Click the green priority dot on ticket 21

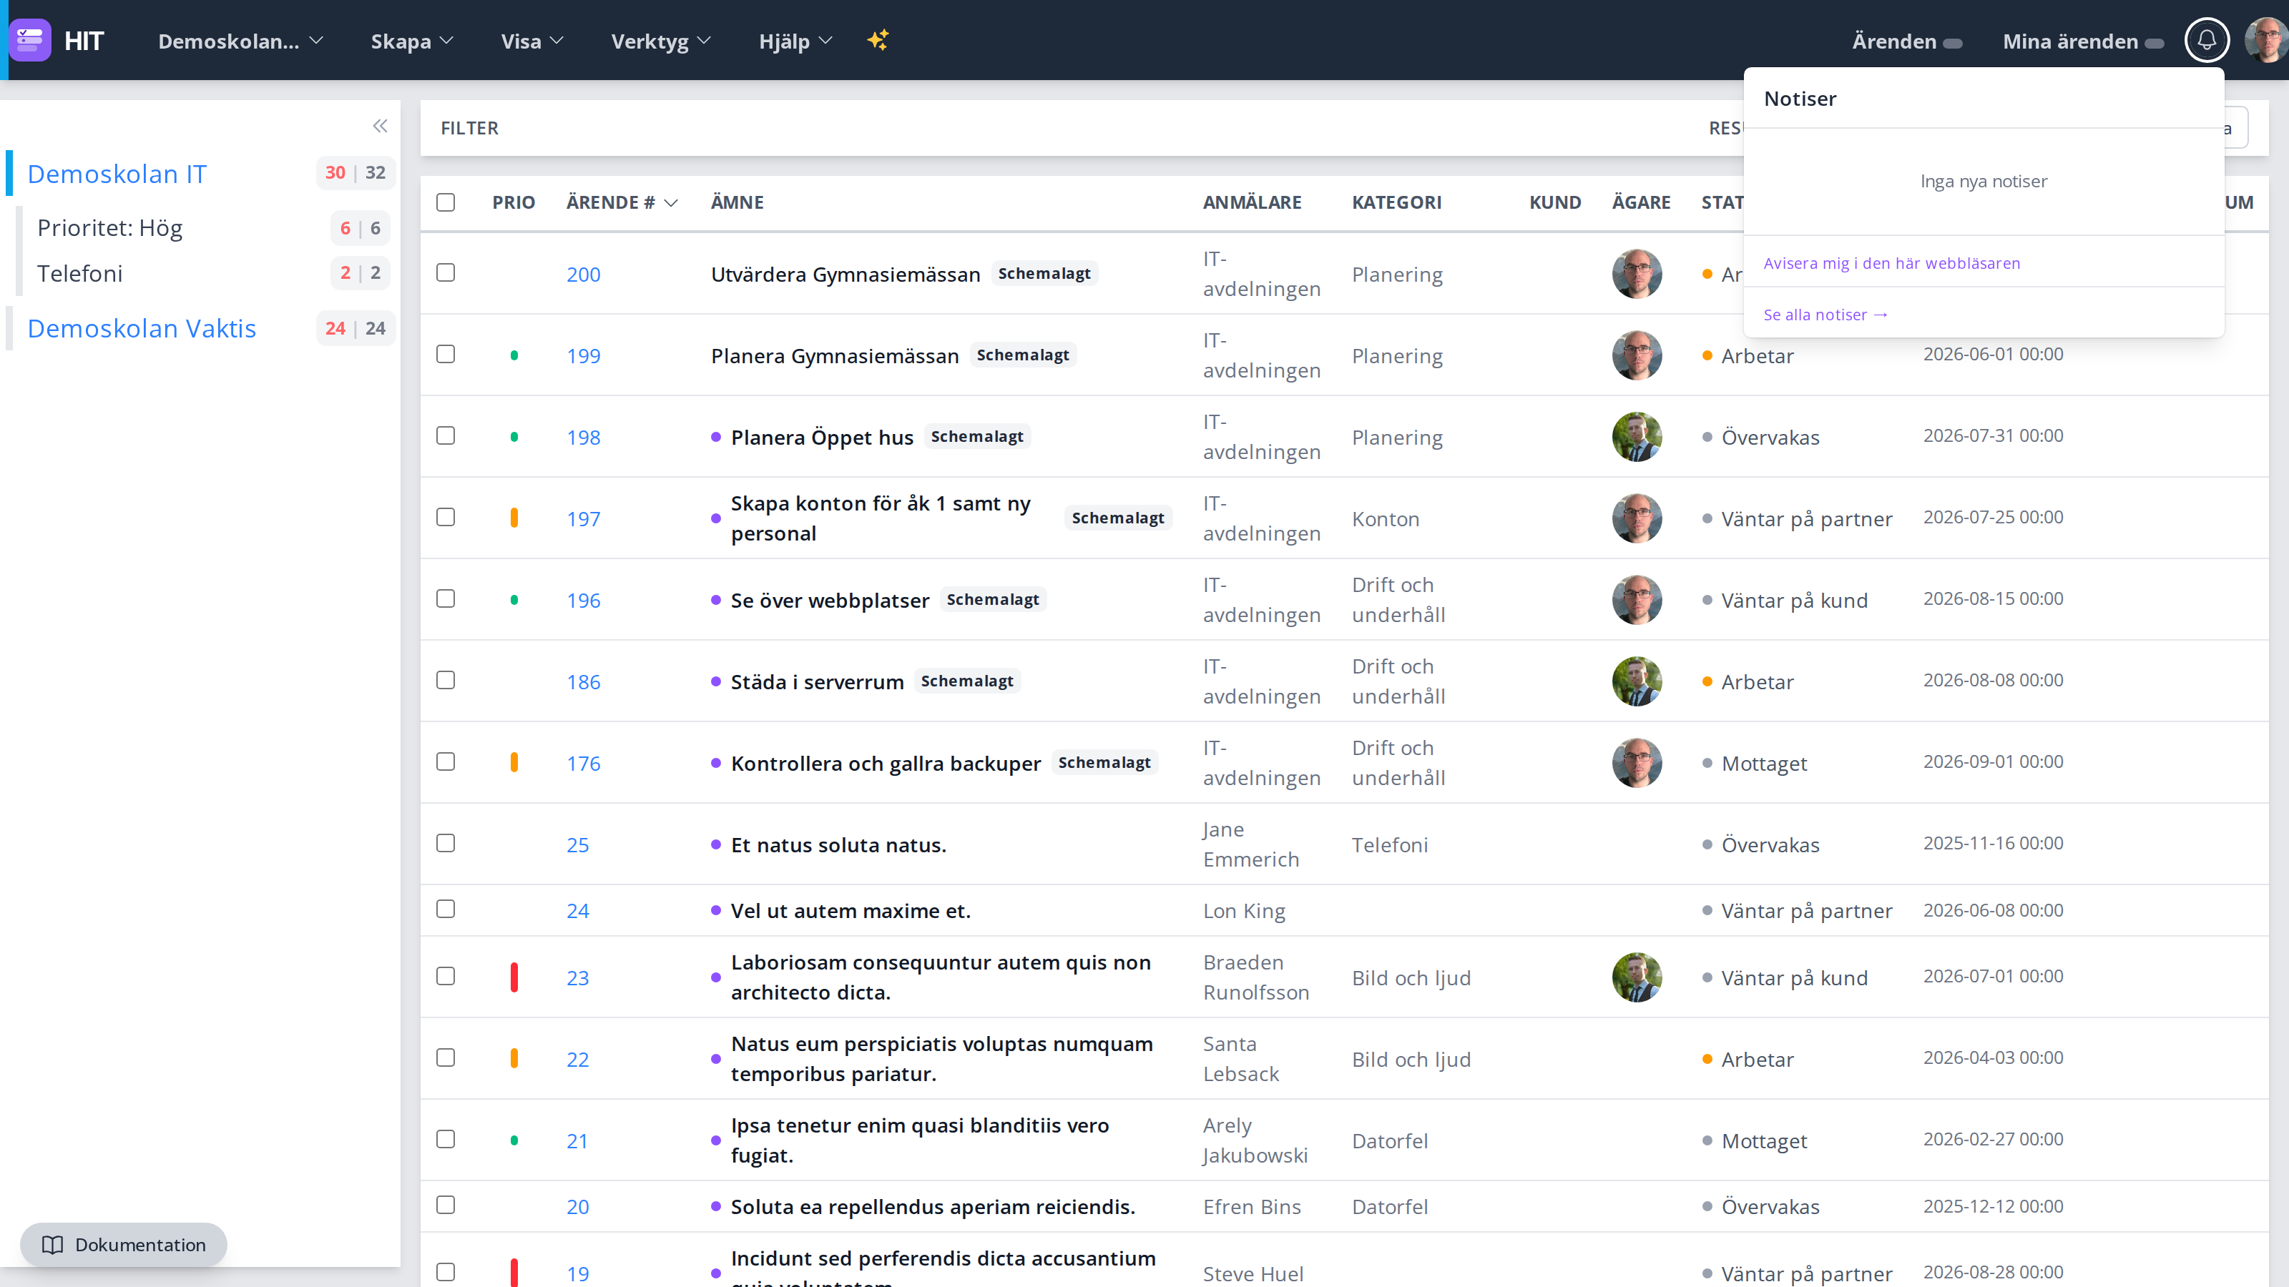click(514, 1140)
